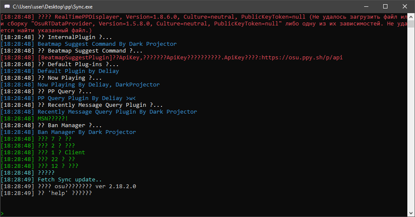Click the 'Ban Manager By Dark Projector' line

click(x=68, y=132)
